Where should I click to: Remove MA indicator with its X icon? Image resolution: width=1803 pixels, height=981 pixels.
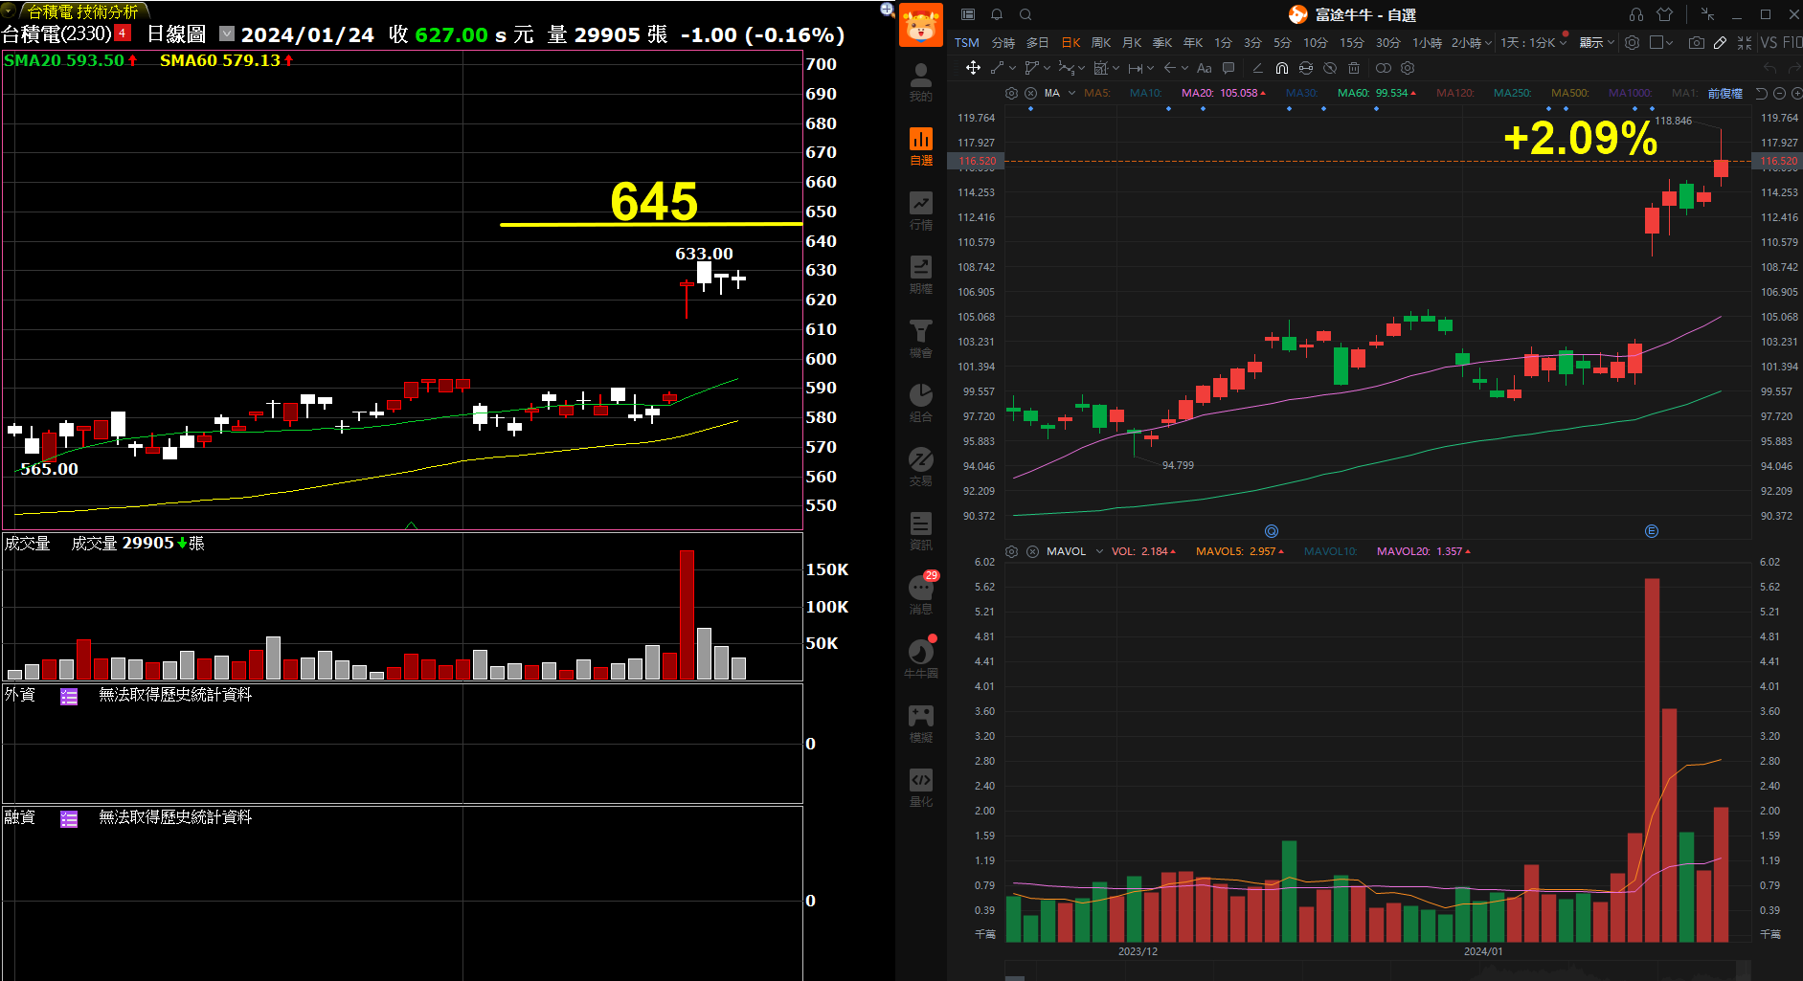click(1030, 93)
